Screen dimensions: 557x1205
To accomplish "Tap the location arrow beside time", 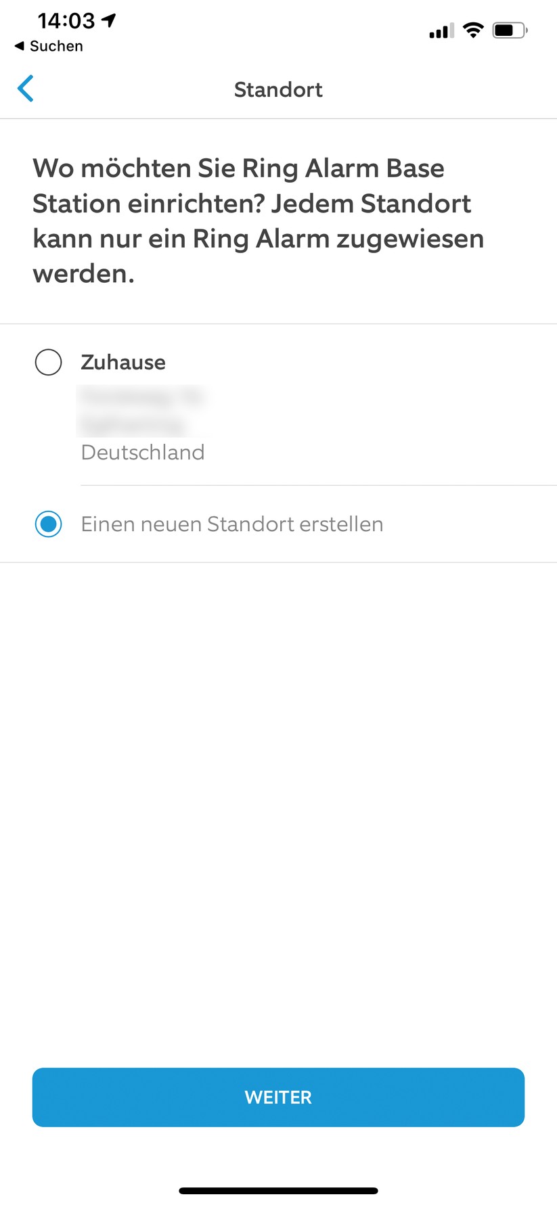I will (x=109, y=20).
